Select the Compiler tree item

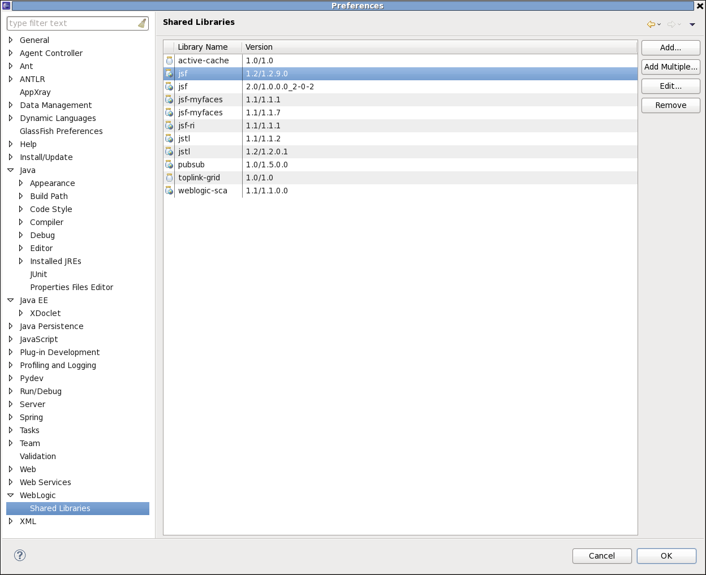tap(46, 222)
